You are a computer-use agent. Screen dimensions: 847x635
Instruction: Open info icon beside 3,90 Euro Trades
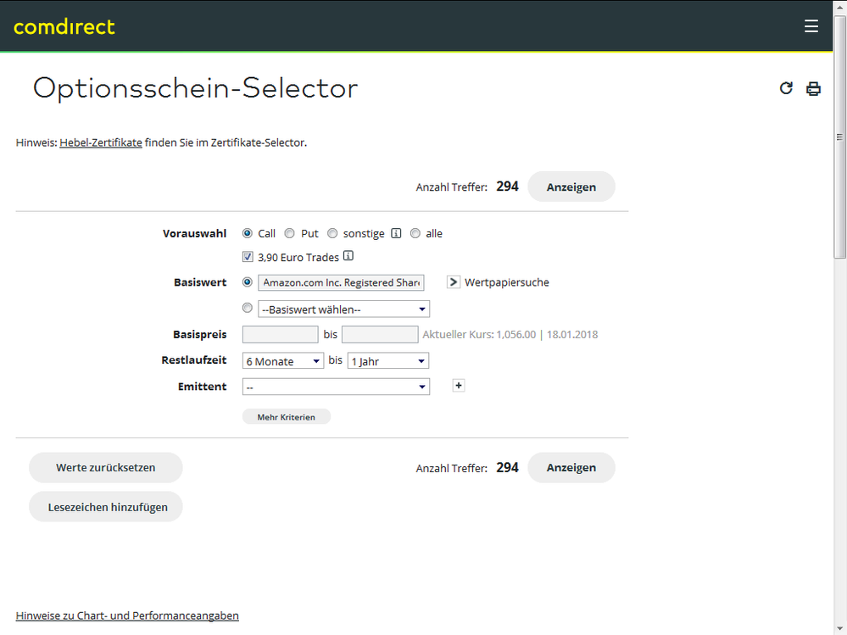coord(348,257)
